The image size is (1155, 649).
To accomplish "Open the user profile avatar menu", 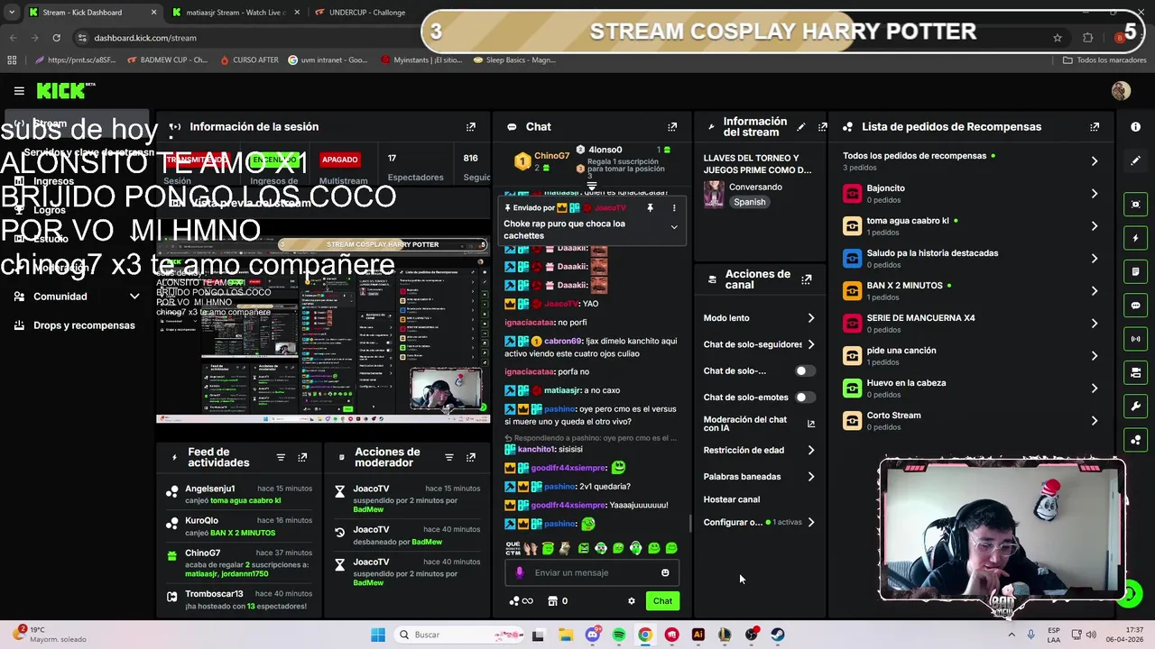I will pyautogui.click(x=1121, y=91).
